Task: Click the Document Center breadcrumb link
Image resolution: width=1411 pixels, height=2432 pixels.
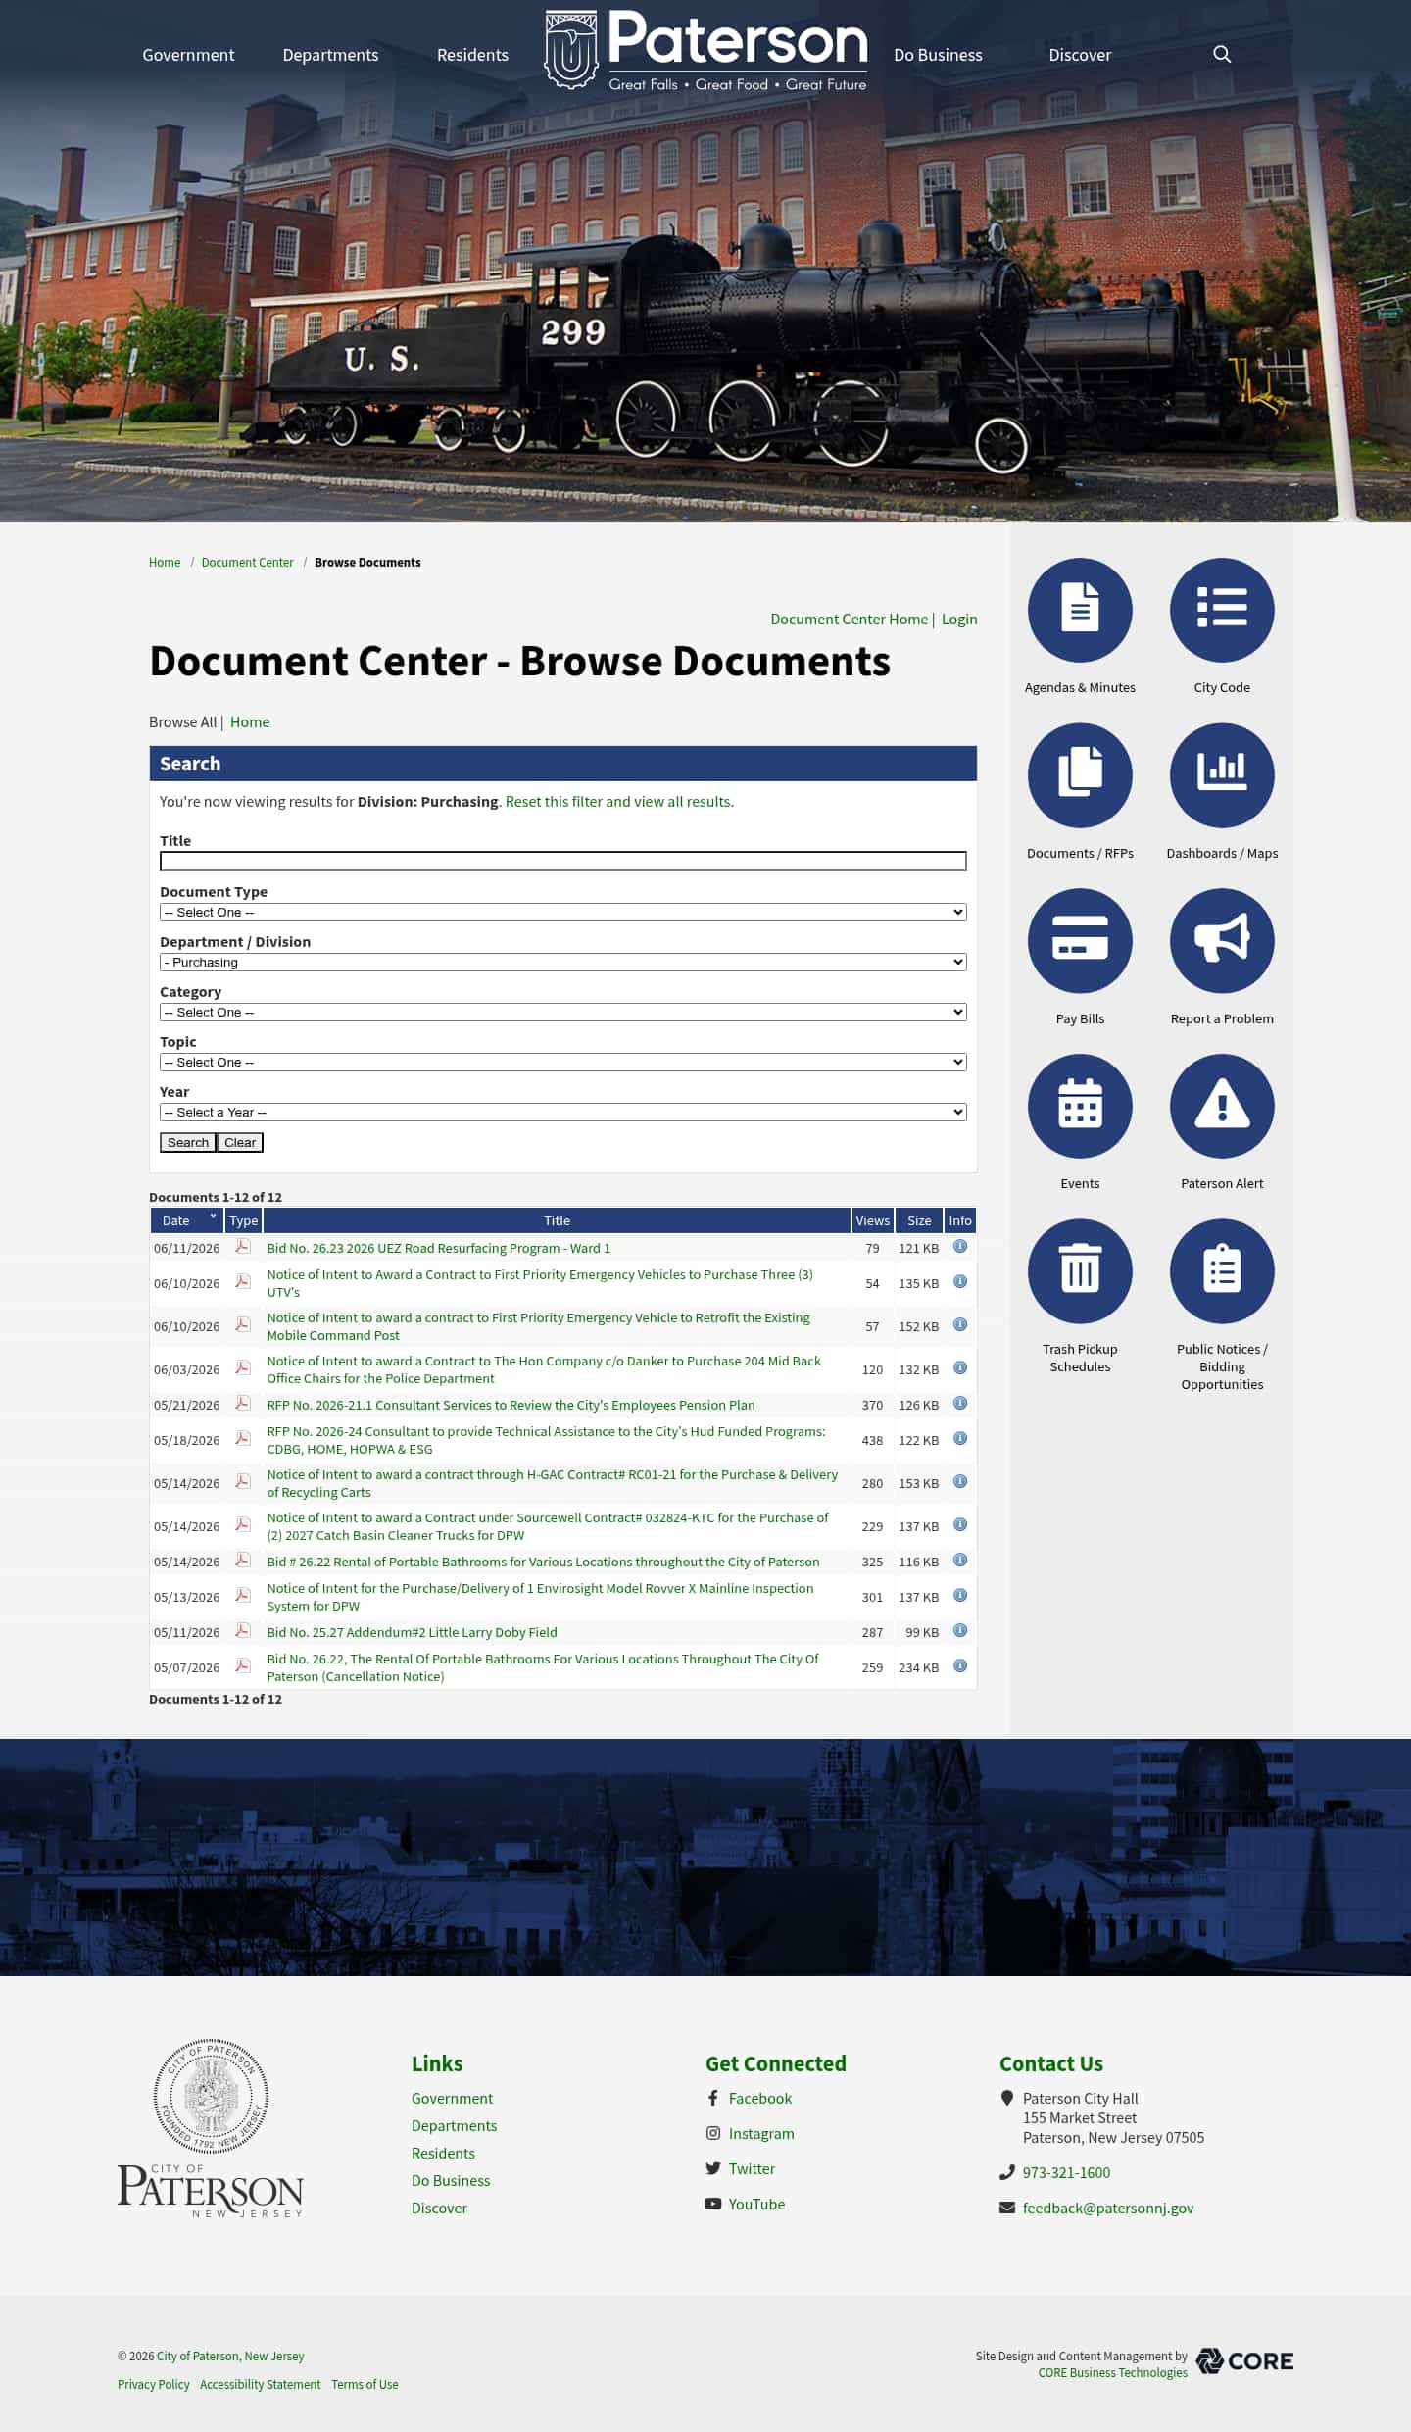Action: point(247,562)
